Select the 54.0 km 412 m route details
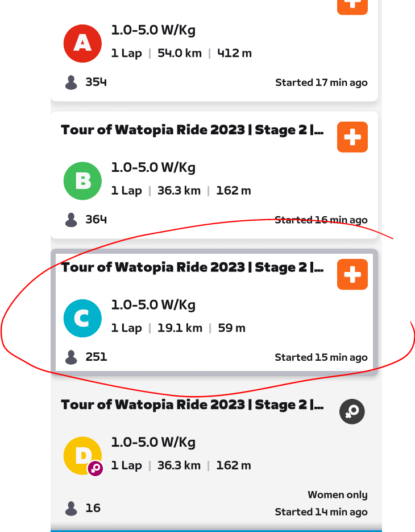415x532 pixels. coord(181,53)
